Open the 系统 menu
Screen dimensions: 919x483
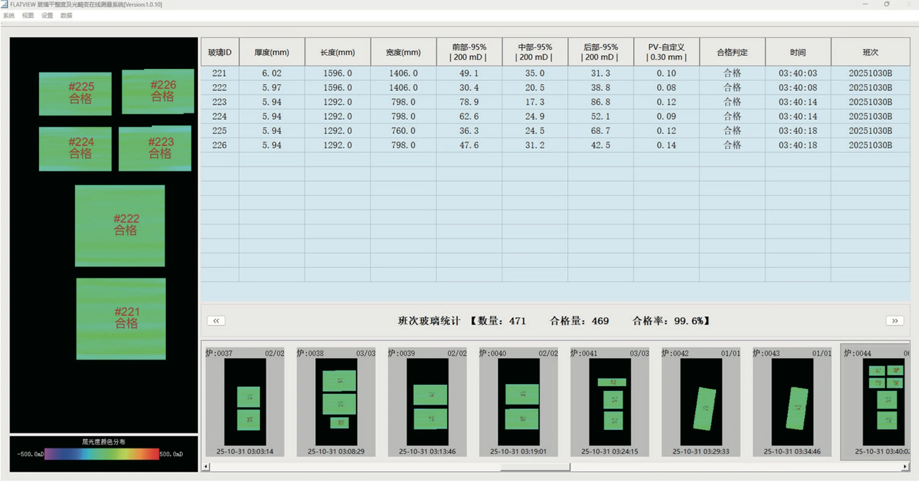tap(9, 16)
